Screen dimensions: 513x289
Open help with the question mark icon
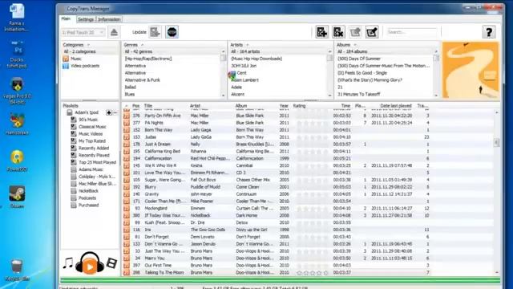click(489, 32)
